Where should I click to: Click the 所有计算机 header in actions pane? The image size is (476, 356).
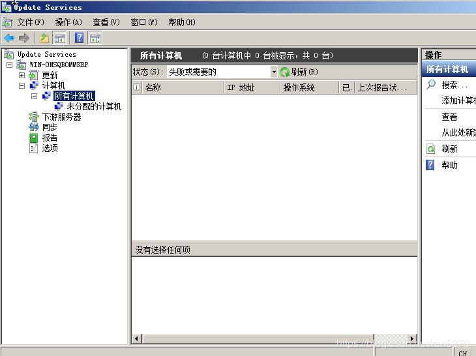(449, 69)
